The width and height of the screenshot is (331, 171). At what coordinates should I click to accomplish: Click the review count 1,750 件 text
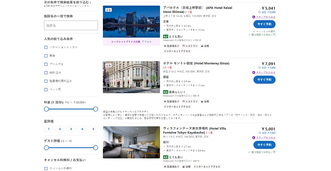[197, 40]
